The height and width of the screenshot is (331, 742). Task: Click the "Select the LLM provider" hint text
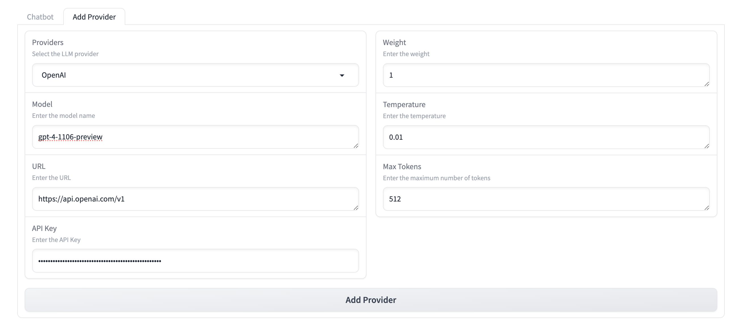tap(65, 54)
